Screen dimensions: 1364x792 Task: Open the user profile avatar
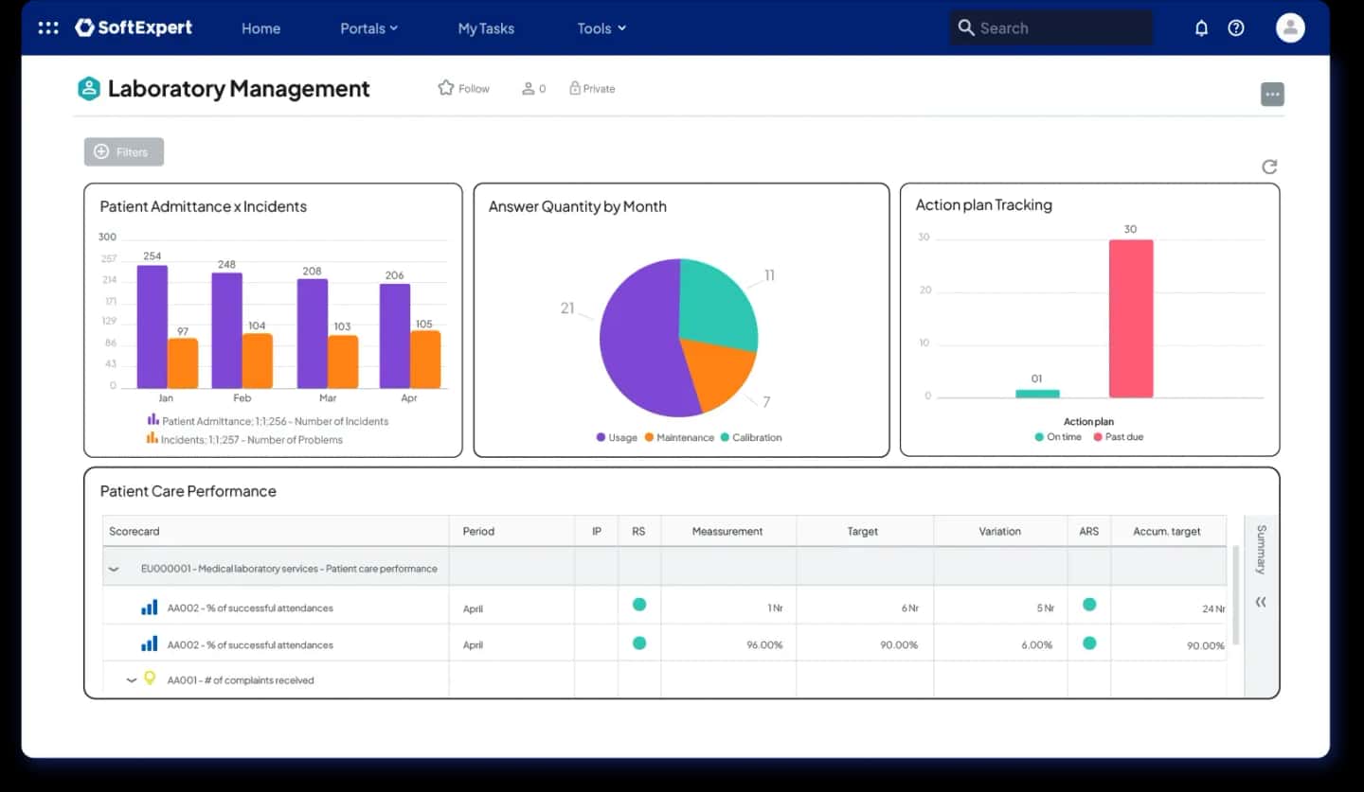[1290, 28]
